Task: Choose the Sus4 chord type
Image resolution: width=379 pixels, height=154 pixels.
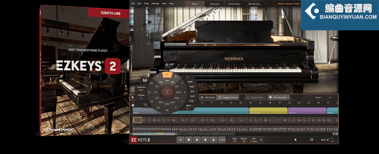Action: [x=192, y=96]
